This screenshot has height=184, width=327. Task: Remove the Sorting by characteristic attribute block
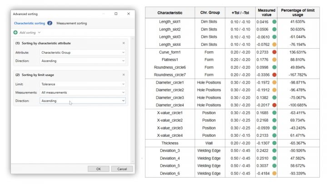click(124, 43)
